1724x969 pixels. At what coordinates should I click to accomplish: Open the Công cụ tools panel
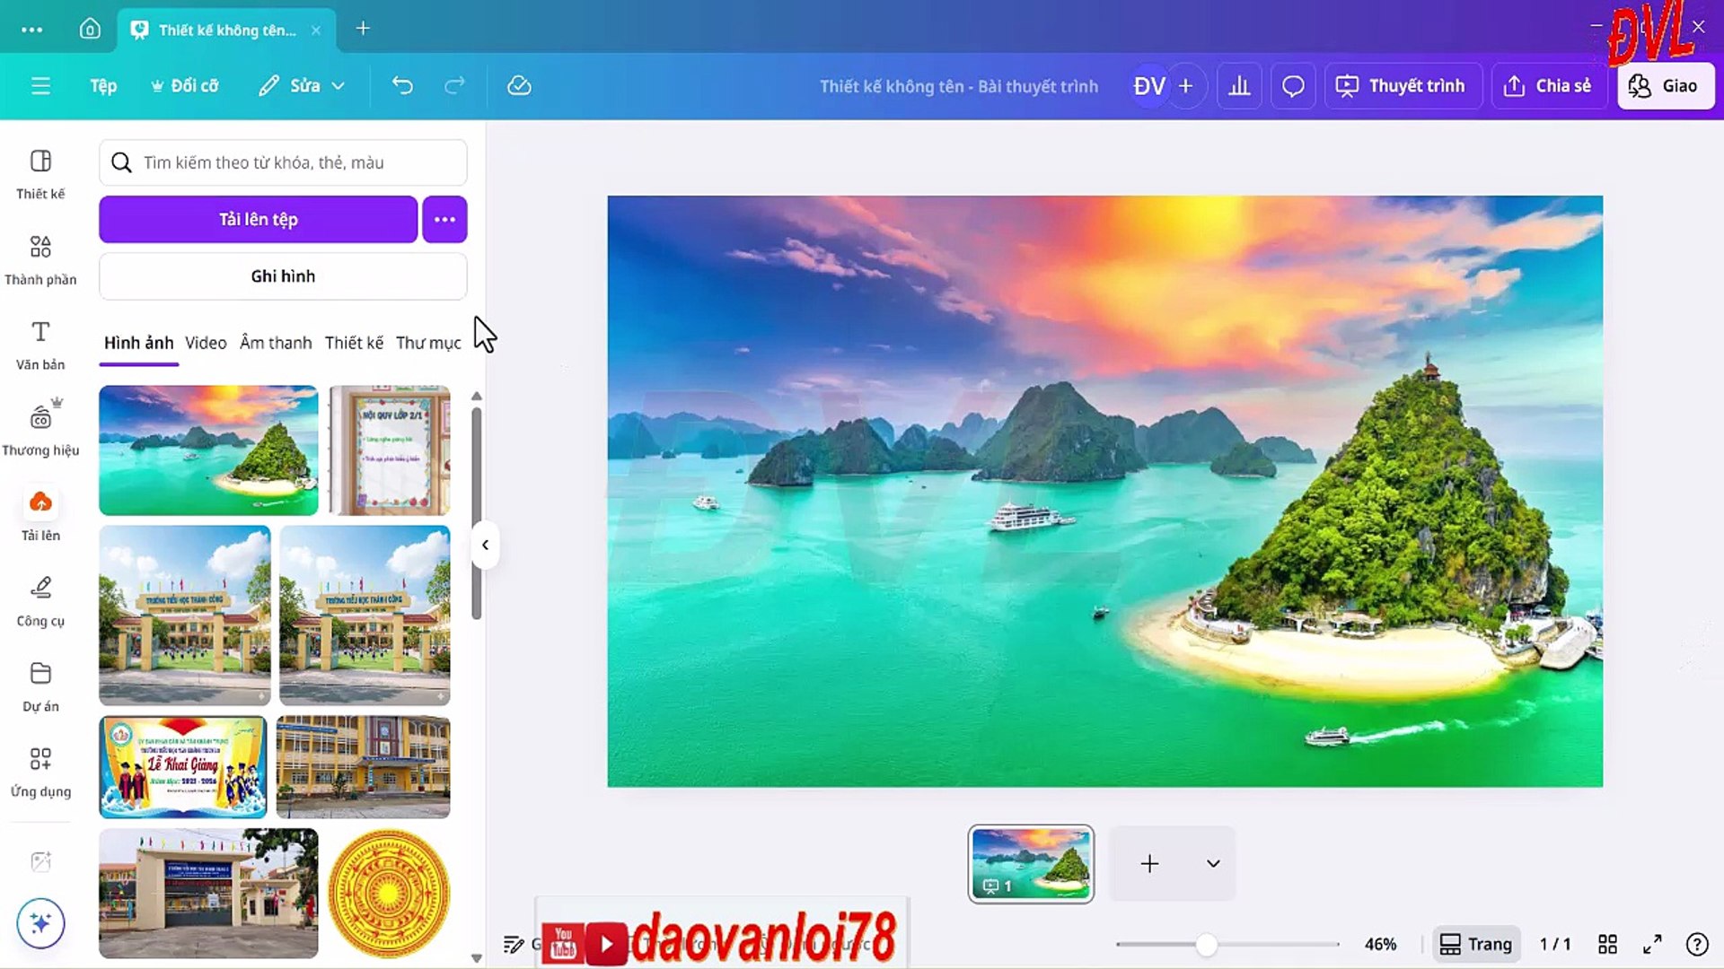pos(40,599)
